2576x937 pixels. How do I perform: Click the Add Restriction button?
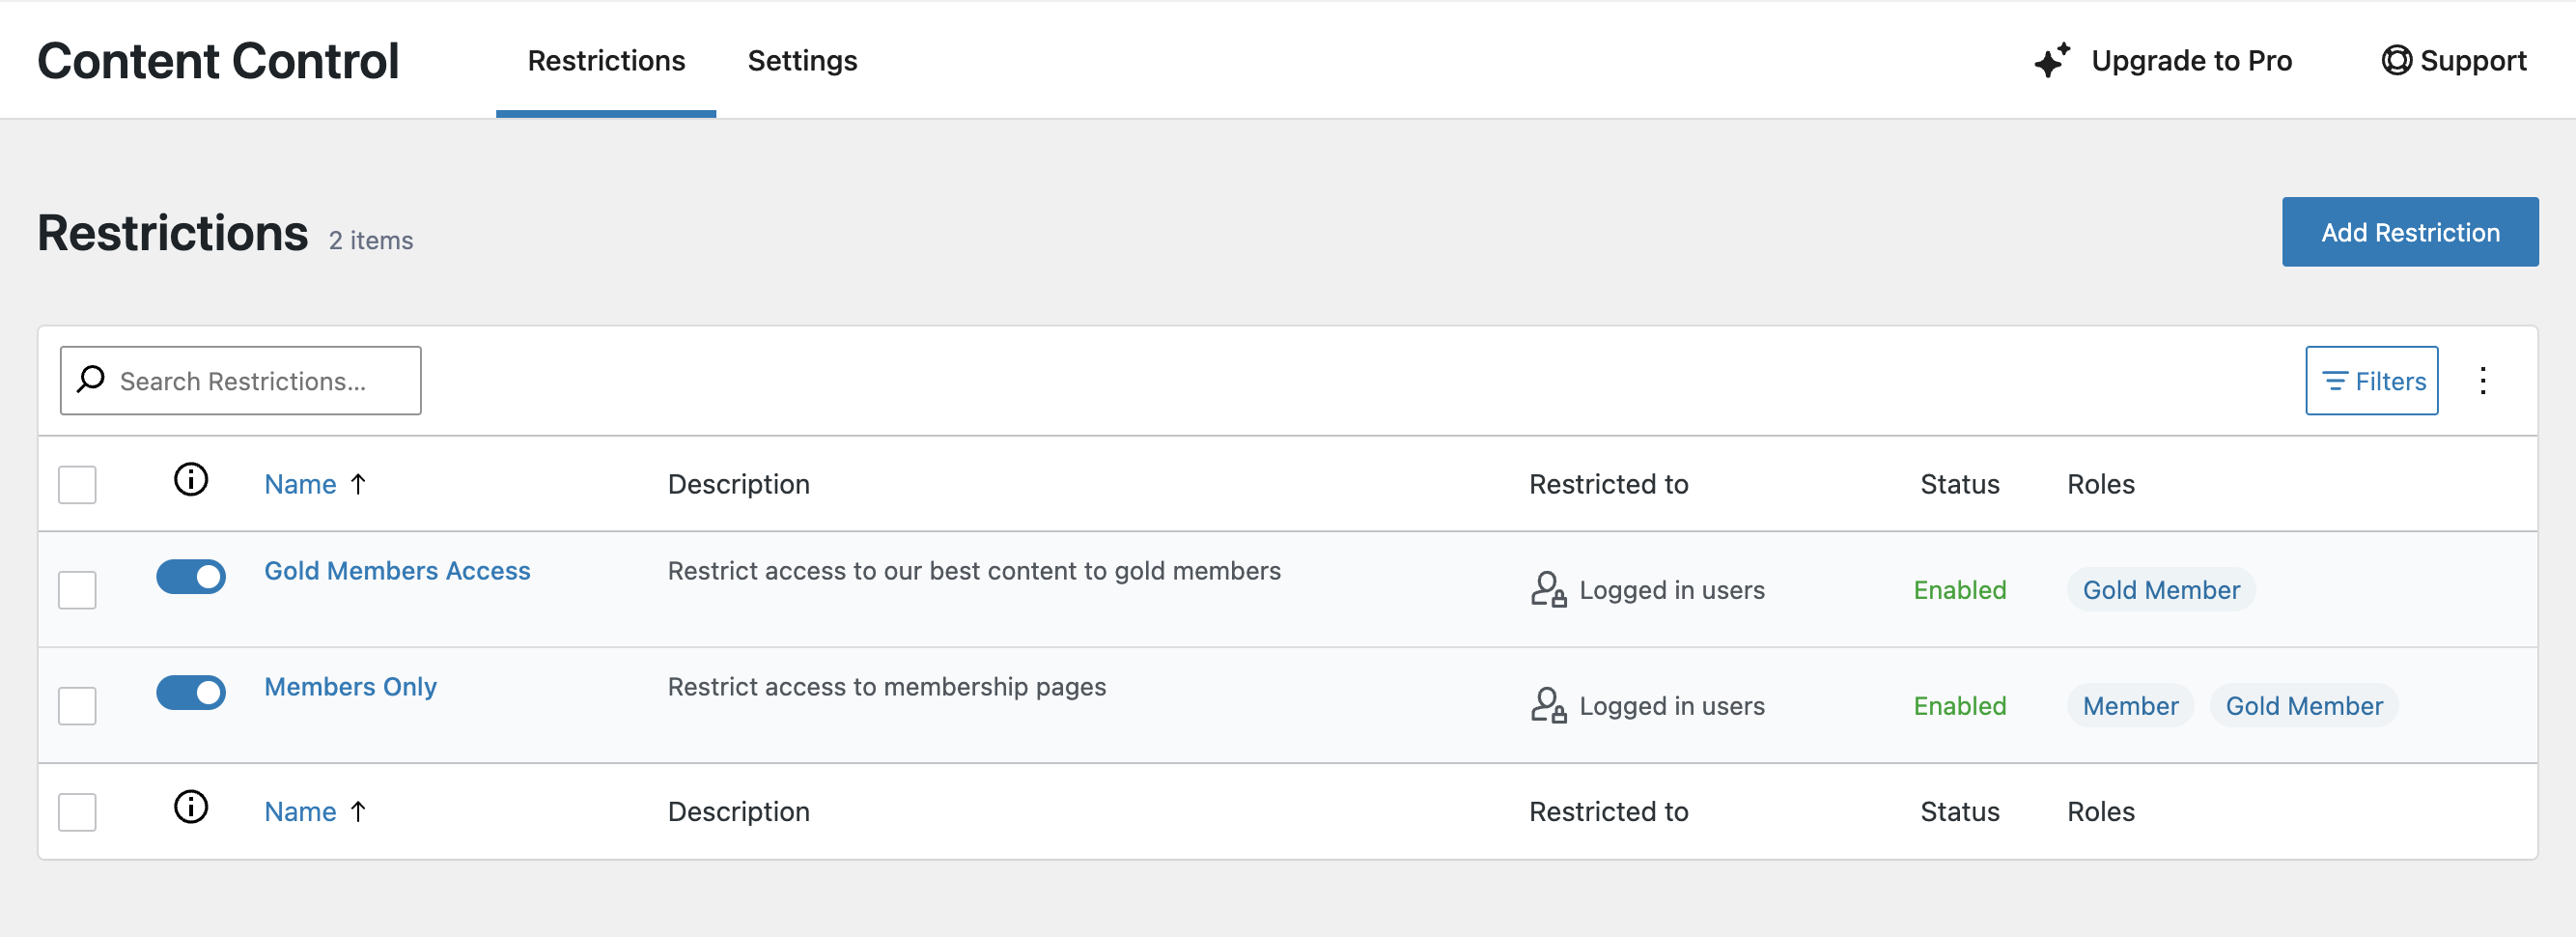[2410, 232]
